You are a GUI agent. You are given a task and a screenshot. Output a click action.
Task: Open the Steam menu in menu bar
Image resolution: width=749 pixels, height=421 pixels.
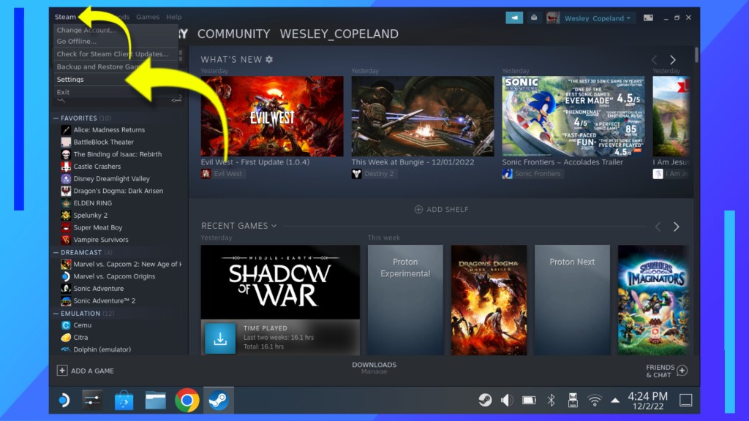click(65, 17)
